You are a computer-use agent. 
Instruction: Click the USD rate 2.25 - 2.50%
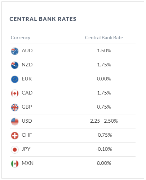104,121
